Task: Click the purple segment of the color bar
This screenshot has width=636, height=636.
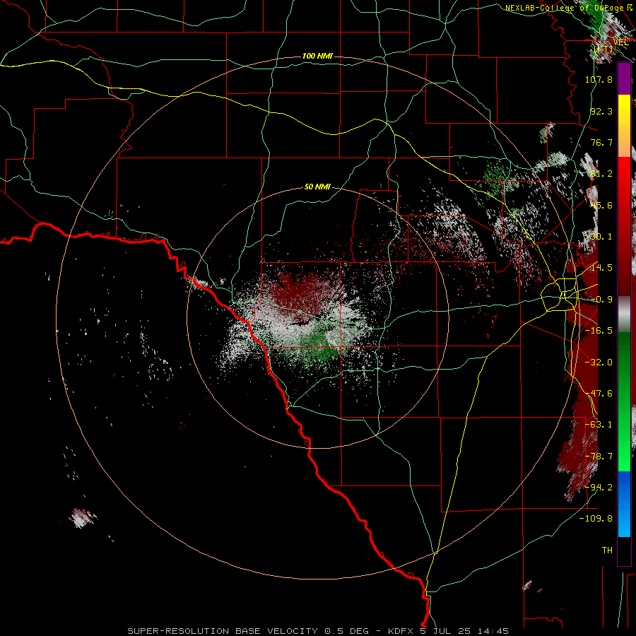Action: (624, 78)
